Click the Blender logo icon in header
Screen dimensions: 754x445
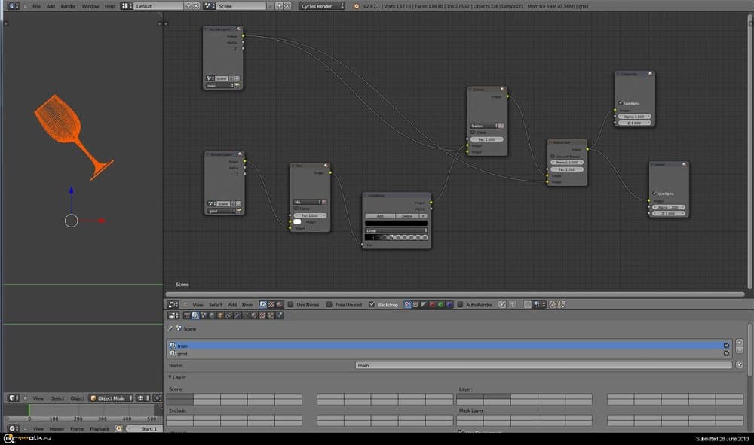tap(357, 6)
